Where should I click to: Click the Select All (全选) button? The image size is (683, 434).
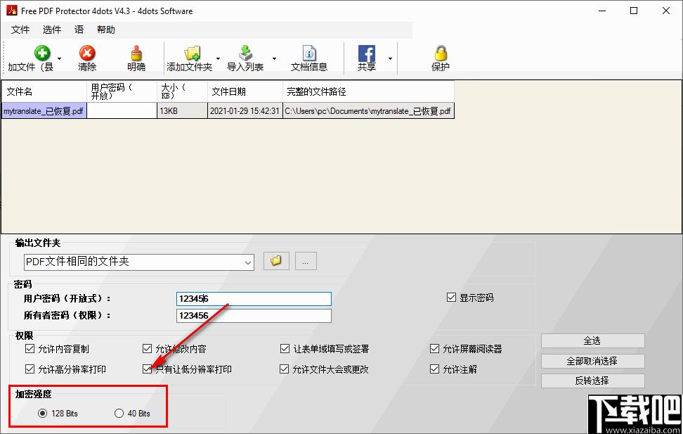[593, 340]
